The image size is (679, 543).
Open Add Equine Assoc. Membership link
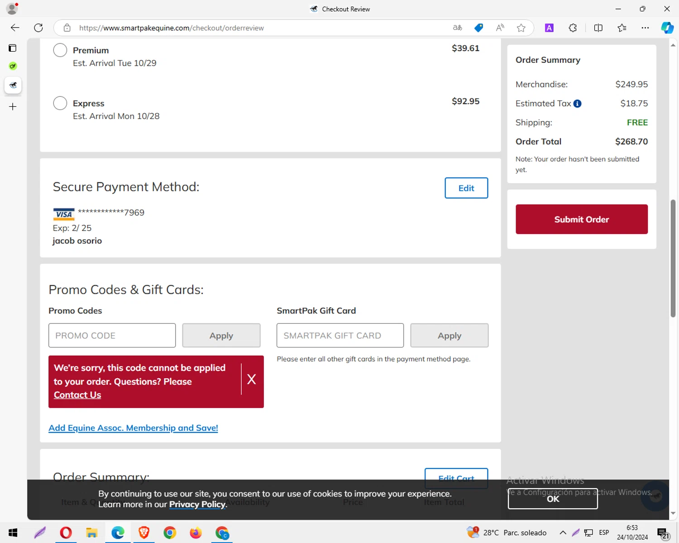pyautogui.click(x=133, y=428)
